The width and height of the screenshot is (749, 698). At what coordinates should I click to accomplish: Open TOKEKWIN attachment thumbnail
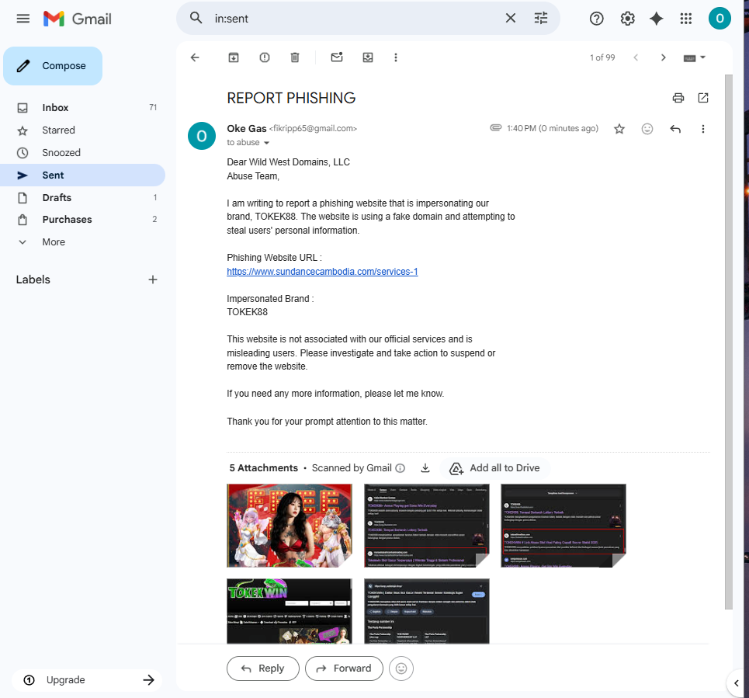289,611
